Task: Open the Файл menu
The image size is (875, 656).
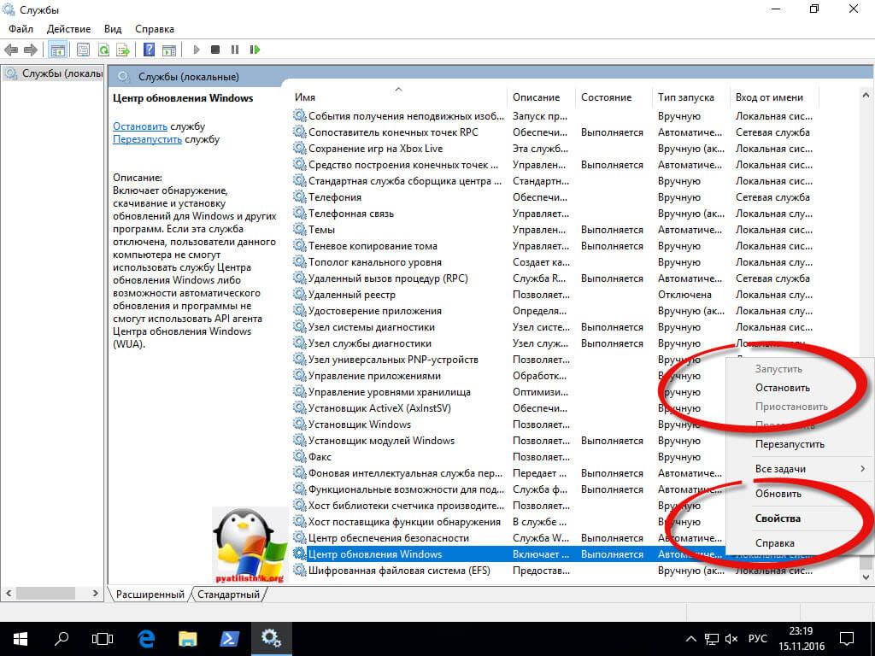Action: [21, 29]
